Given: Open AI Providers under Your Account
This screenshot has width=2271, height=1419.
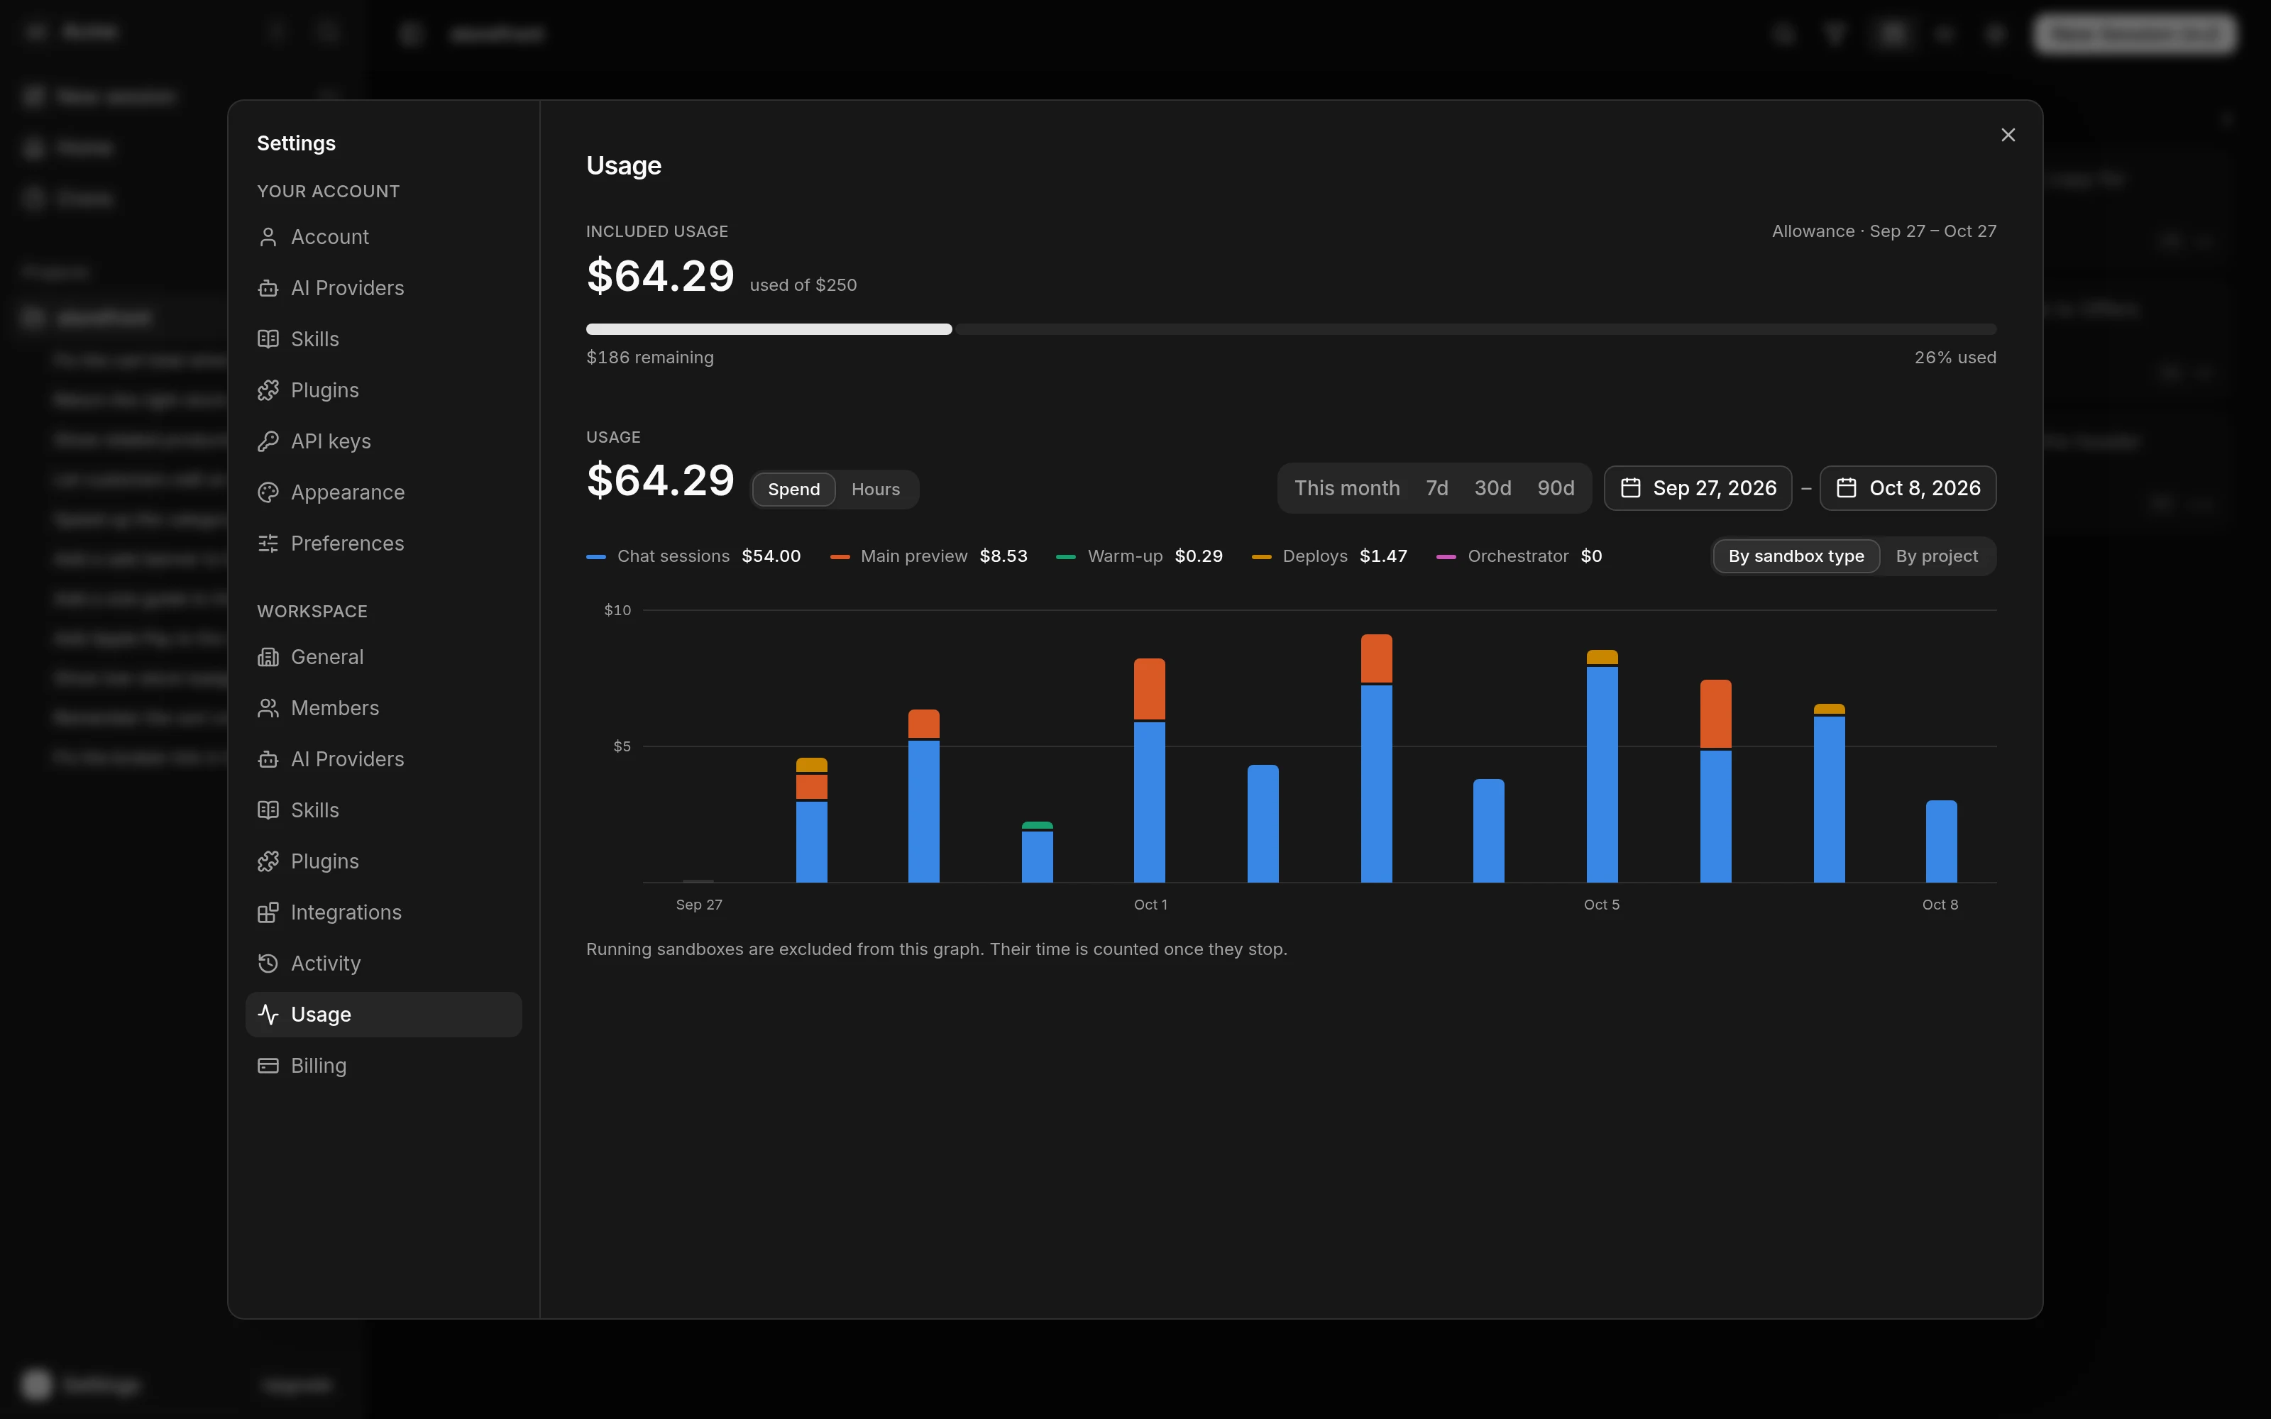Looking at the screenshot, I should click(383, 288).
